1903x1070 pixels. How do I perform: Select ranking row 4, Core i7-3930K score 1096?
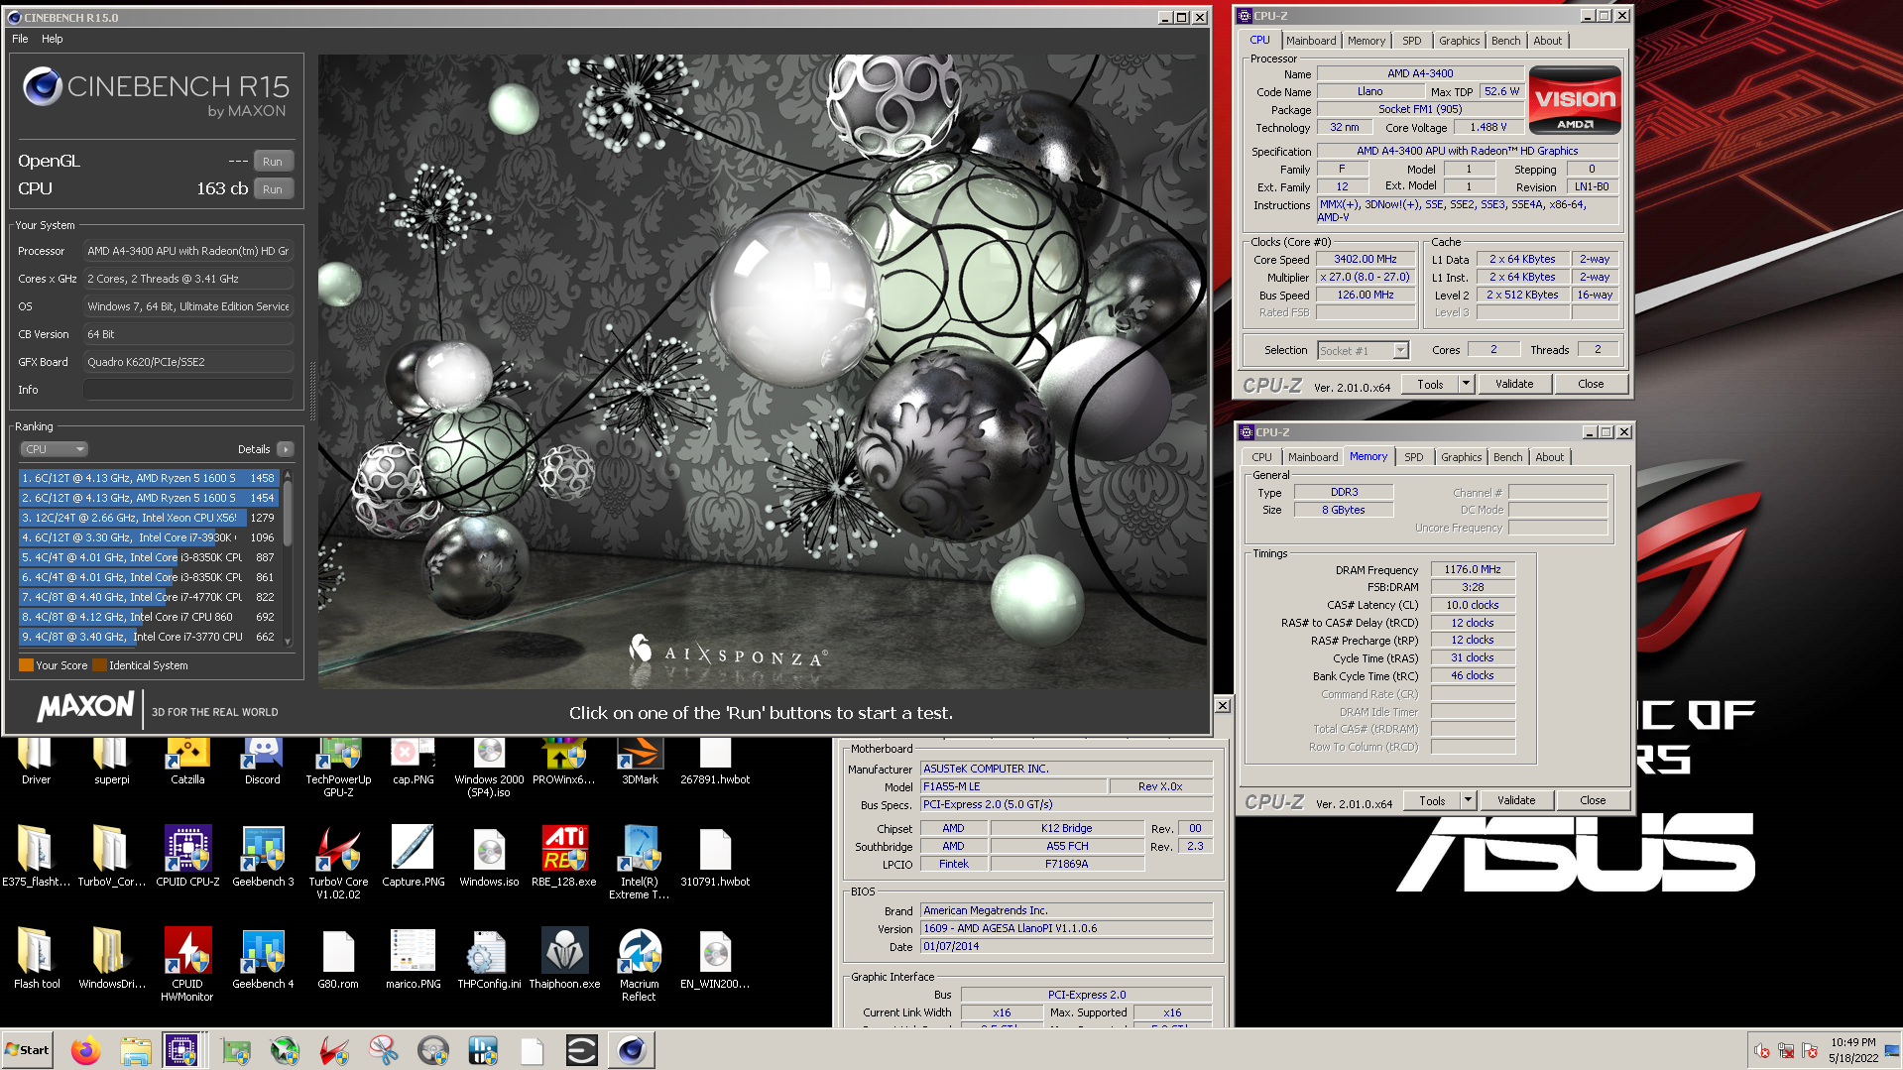click(148, 537)
